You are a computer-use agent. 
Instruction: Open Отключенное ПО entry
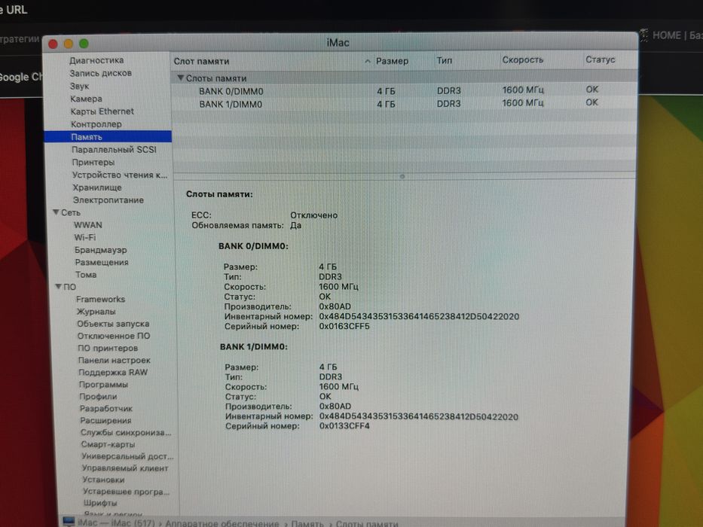[x=114, y=336]
